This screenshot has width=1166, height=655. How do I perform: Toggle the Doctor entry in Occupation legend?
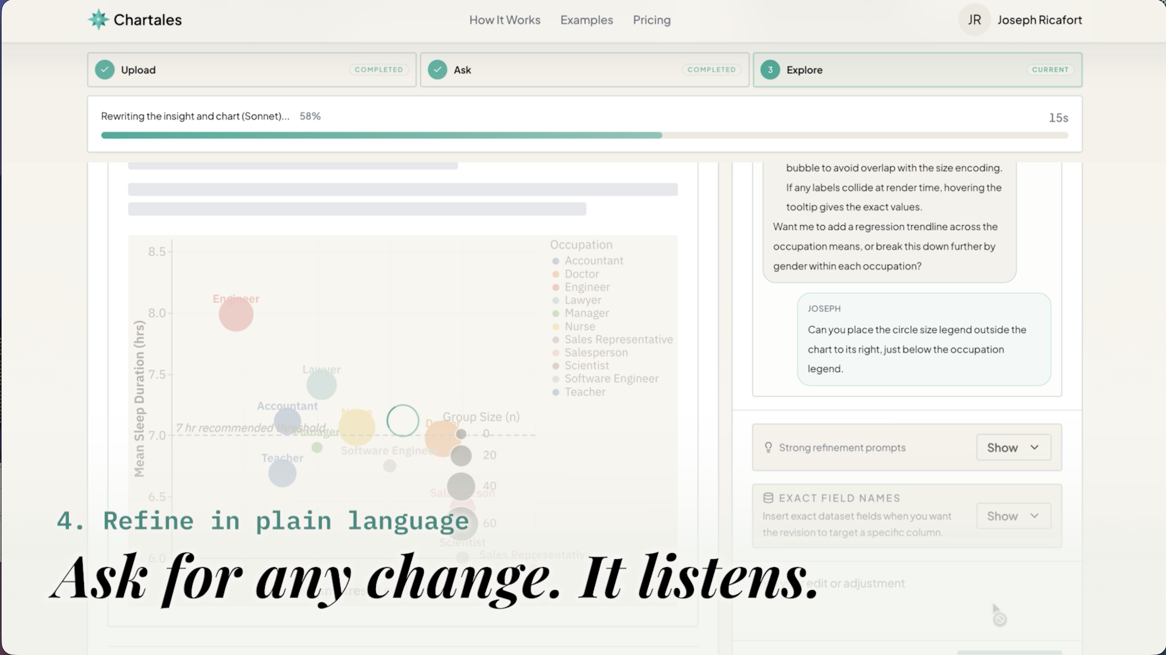coord(581,274)
